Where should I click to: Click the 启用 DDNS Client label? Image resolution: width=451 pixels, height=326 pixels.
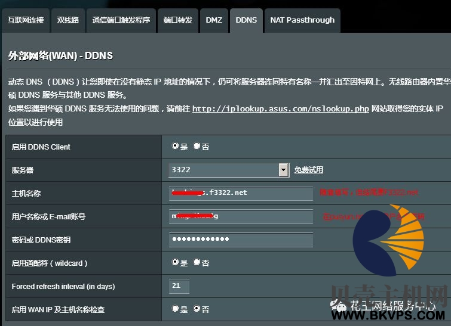point(41,147)
